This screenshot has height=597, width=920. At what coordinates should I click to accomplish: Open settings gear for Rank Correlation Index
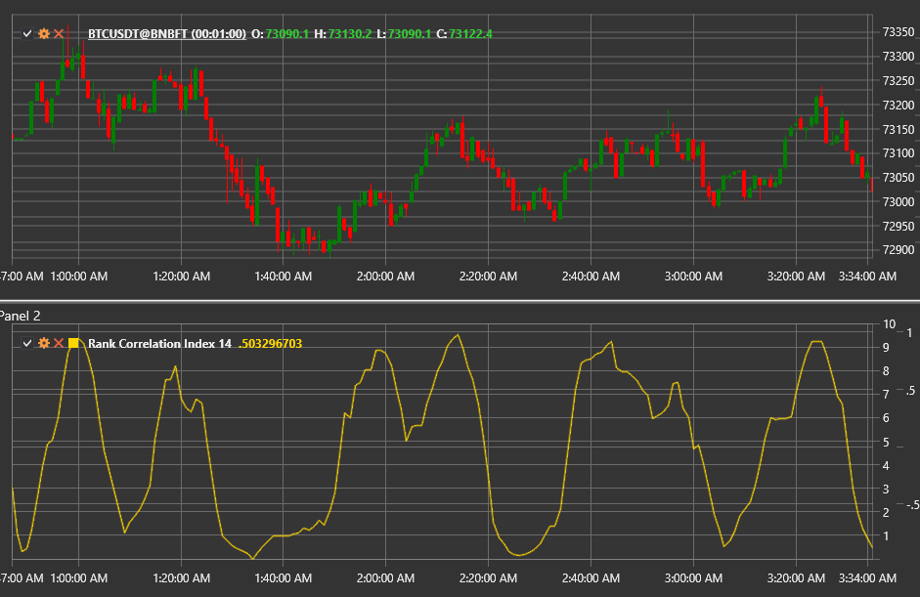[x=43, y=344]
